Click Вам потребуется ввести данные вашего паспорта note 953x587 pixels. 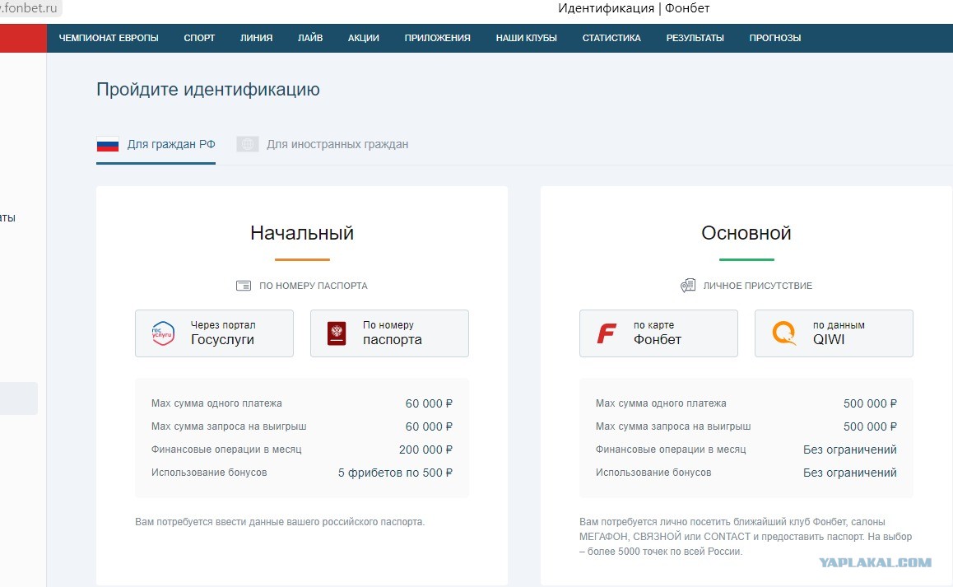280,522
